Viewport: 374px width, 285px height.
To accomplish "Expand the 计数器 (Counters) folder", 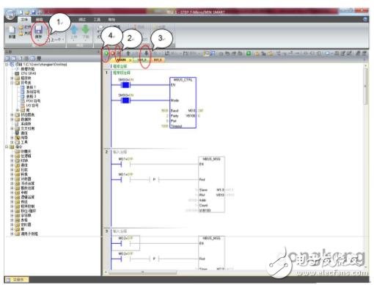I will tap(12, 178).
